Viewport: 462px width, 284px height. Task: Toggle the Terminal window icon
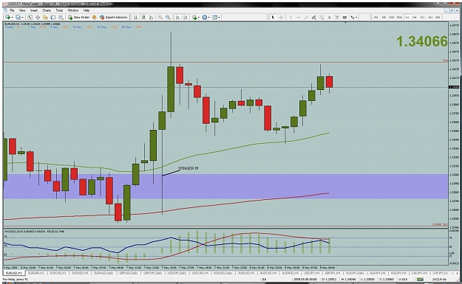tap(53, 18)
